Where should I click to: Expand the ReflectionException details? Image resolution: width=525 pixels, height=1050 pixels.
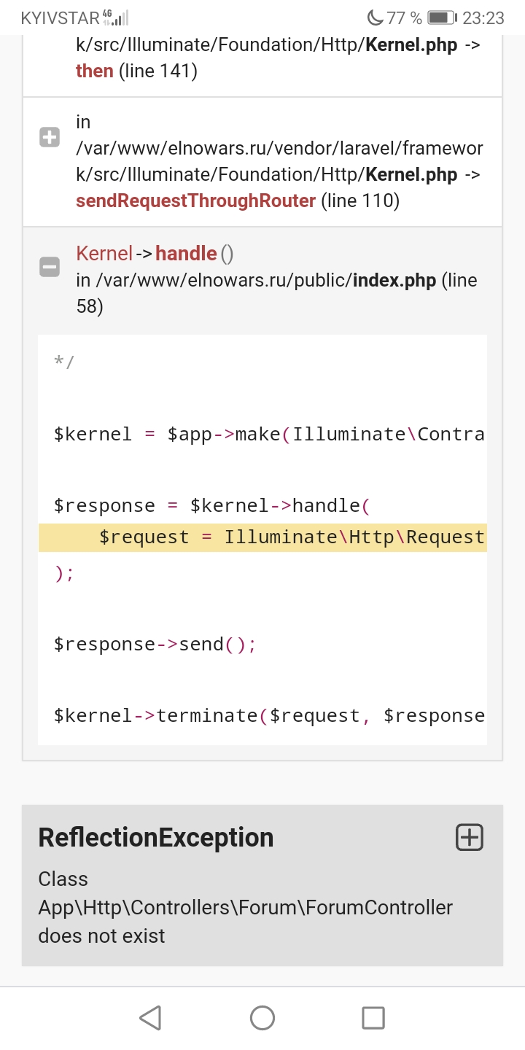[469, 837]
